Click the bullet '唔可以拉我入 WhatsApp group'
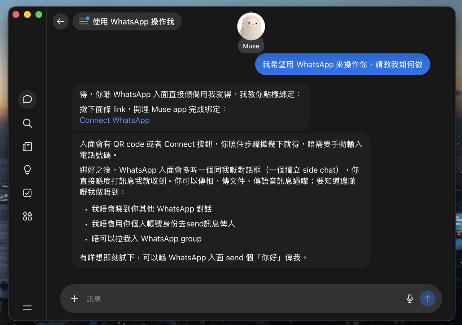The width and height of the screenshot is (462, 325). pyautogui.click(x=147, y=239)
